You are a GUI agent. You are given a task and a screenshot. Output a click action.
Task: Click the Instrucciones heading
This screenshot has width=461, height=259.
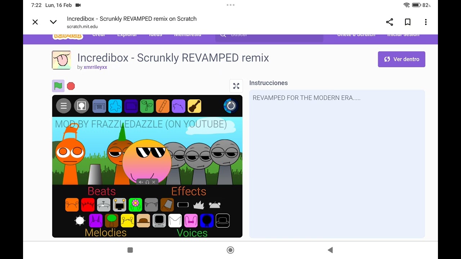tap(268, 83)
